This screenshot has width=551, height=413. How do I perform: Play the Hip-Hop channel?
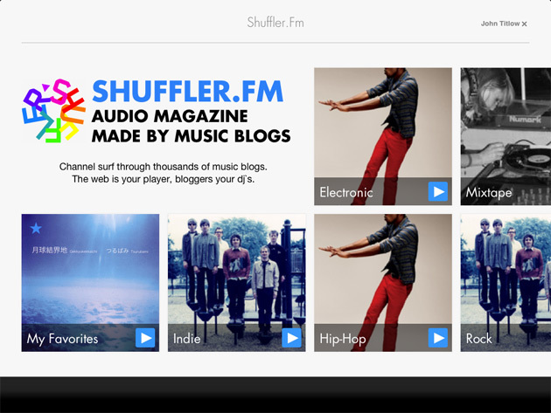pyautogui.click(x=438, y=338)
